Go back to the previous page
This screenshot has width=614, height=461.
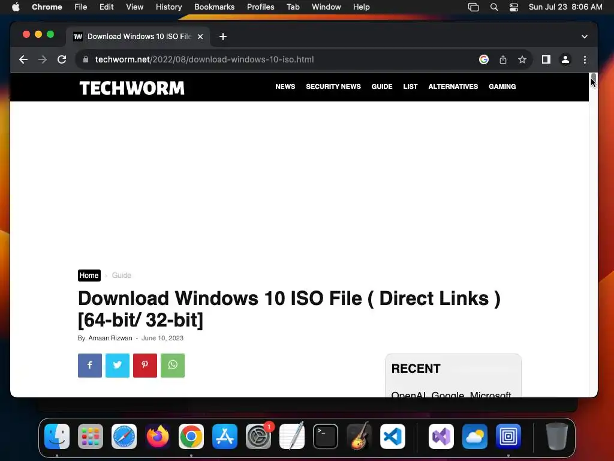(23, 59)
